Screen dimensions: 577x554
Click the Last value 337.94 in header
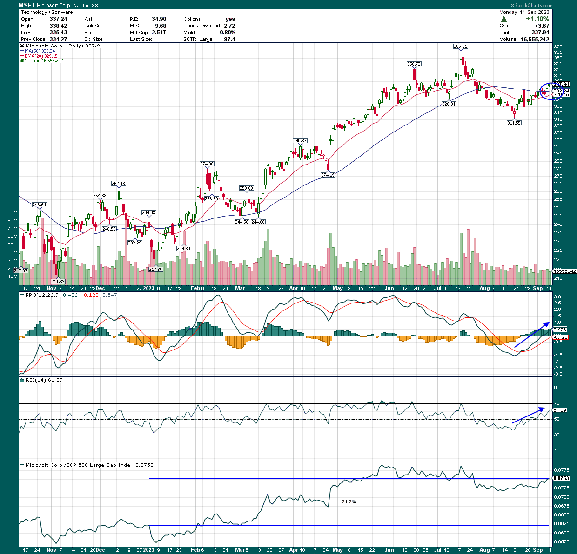[x=541, y=33]
